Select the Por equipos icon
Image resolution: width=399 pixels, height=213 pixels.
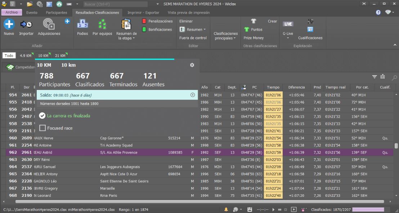tap(102, 24)
